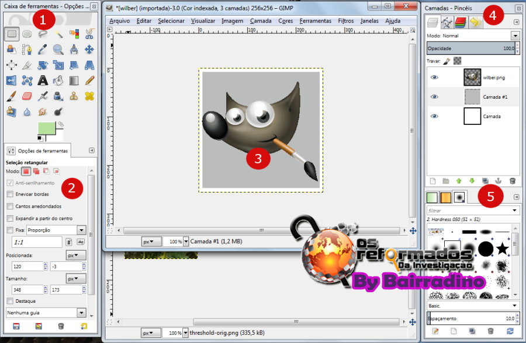Image resolution: width=526 pixels, height=343 pixels.
Task: Open the Arquivo menu
Action: pyautogui.click(x=119, y=21)
